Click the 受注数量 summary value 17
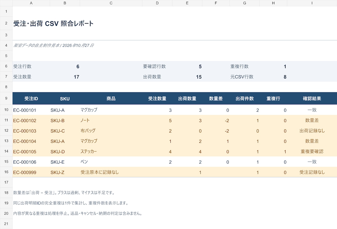 [77, 77]
